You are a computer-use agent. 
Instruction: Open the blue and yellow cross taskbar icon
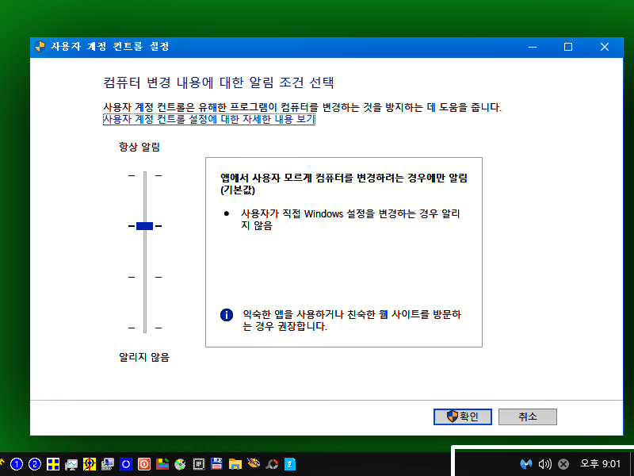(x=53, y=464)
